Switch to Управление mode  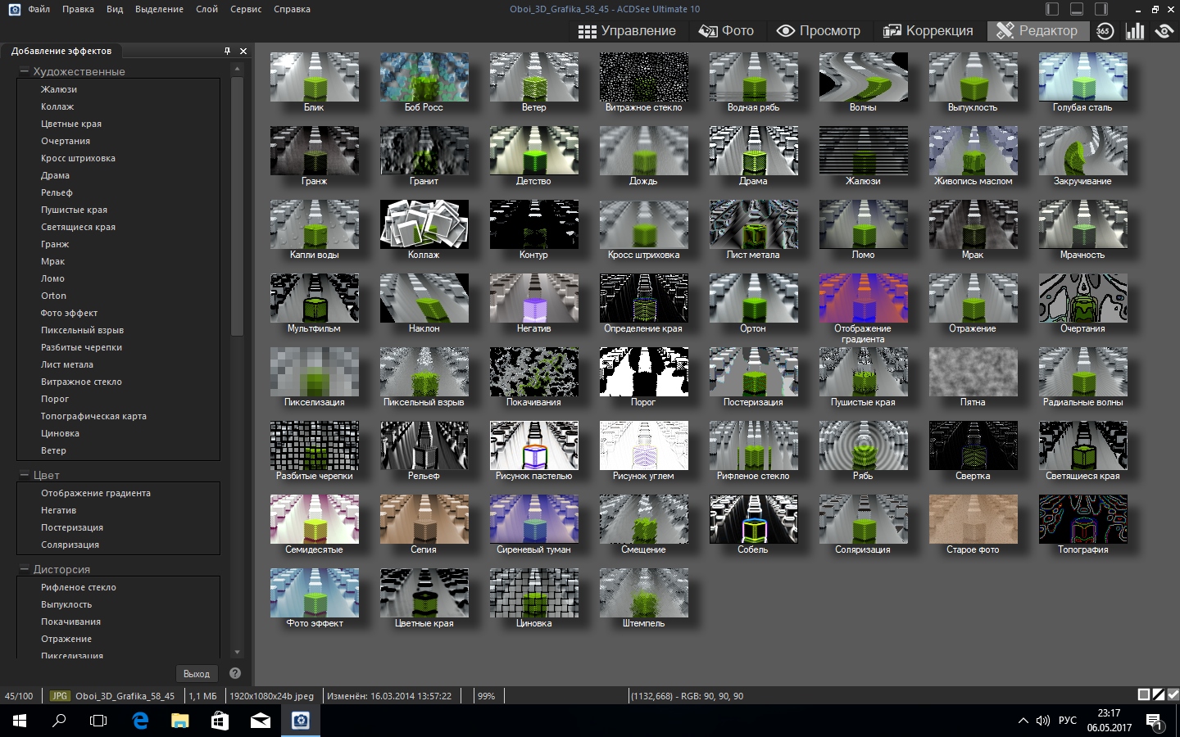[627, 31]
